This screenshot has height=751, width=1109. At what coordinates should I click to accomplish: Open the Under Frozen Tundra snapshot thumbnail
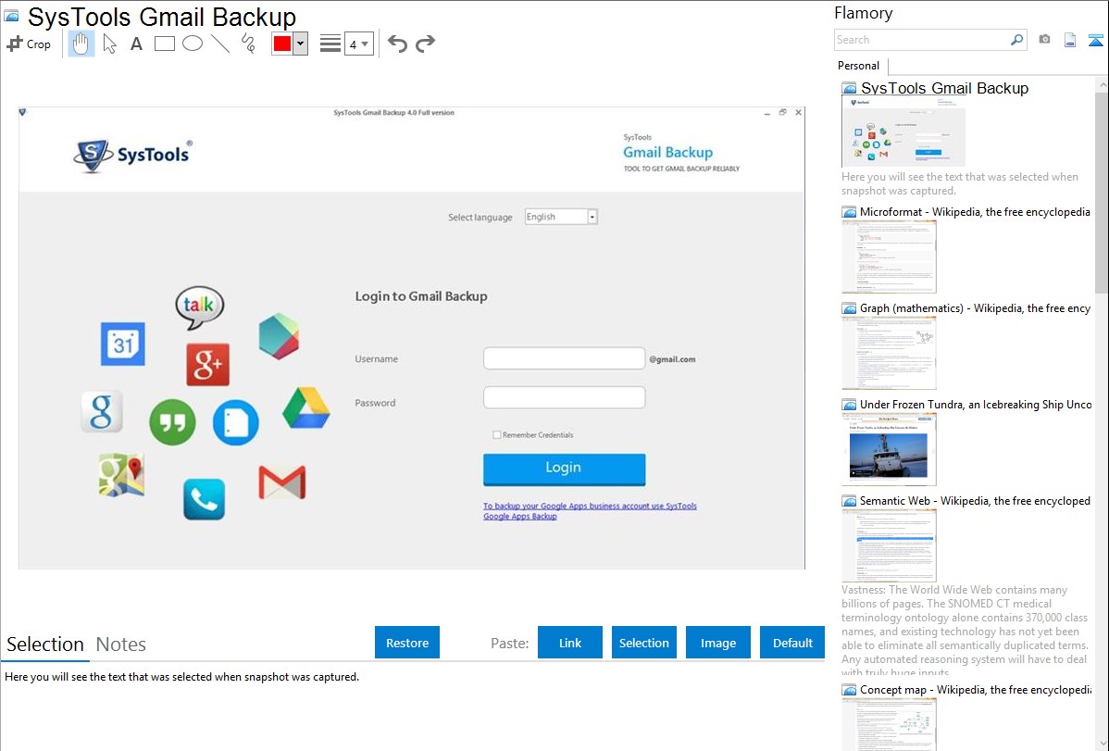click(x=889, y=449)
